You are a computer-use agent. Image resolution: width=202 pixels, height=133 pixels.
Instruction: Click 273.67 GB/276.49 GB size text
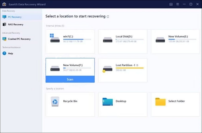point(126,41)
